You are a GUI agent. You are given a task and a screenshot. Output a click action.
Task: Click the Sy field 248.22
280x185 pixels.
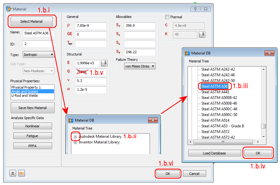(140, 52)
